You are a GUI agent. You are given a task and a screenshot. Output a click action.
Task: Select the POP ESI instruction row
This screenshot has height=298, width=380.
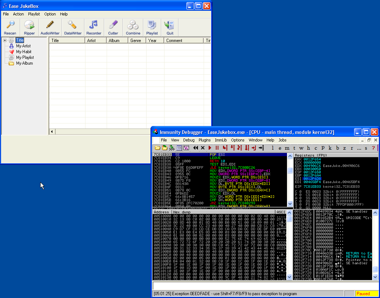pyautogui.click(x=220, y=155)
